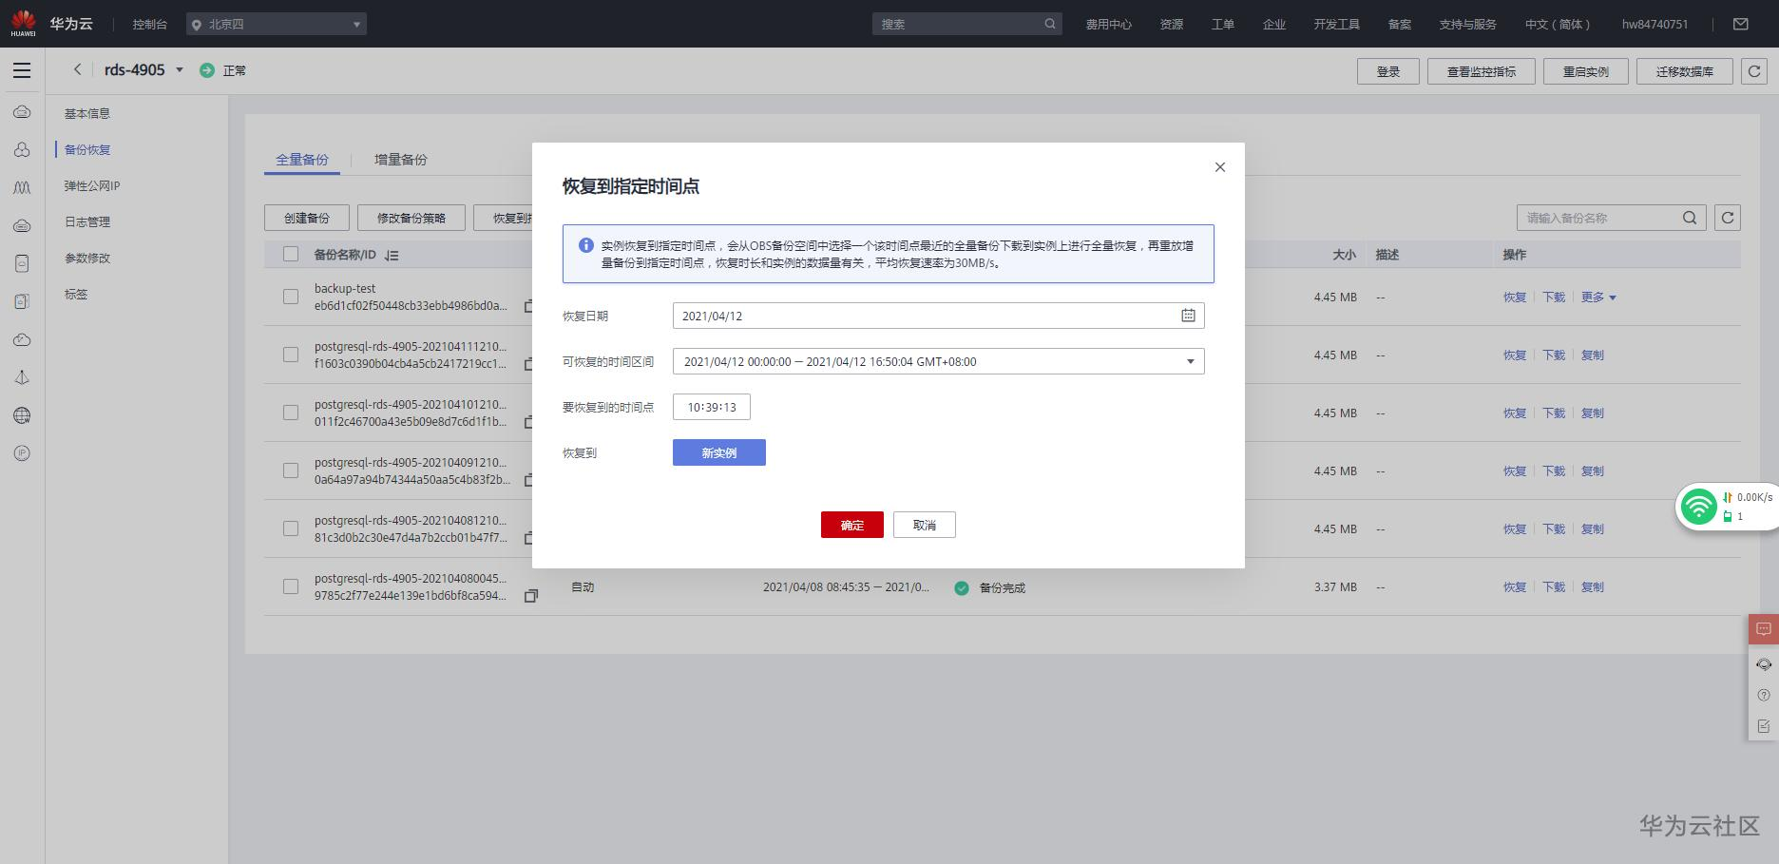Open 基本信息 in the side menu
This screenshot has height=864, width=1779.
point(87,114)
